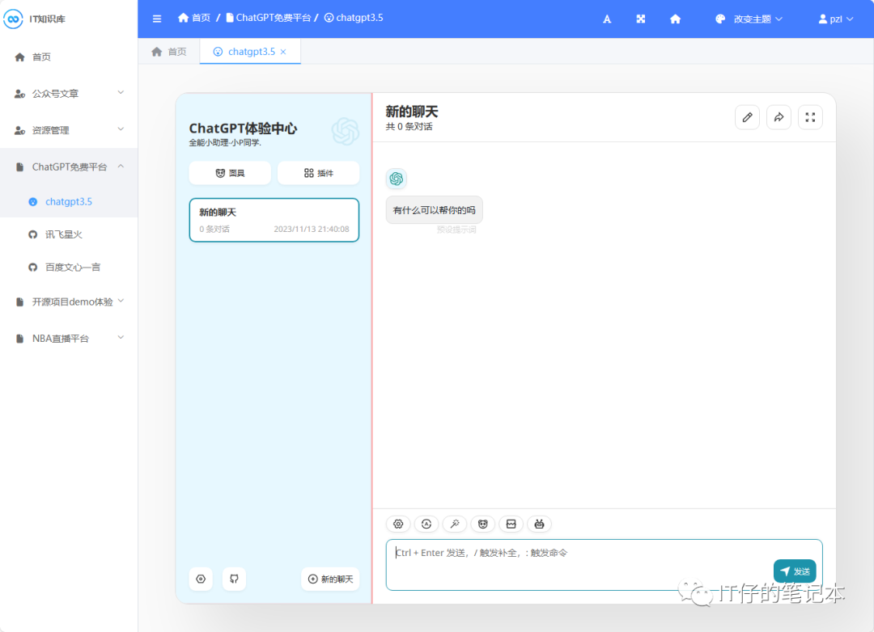Click the magic wand prompts icon
The height and width of the screenshot is (632, 874).
(455, 524)
